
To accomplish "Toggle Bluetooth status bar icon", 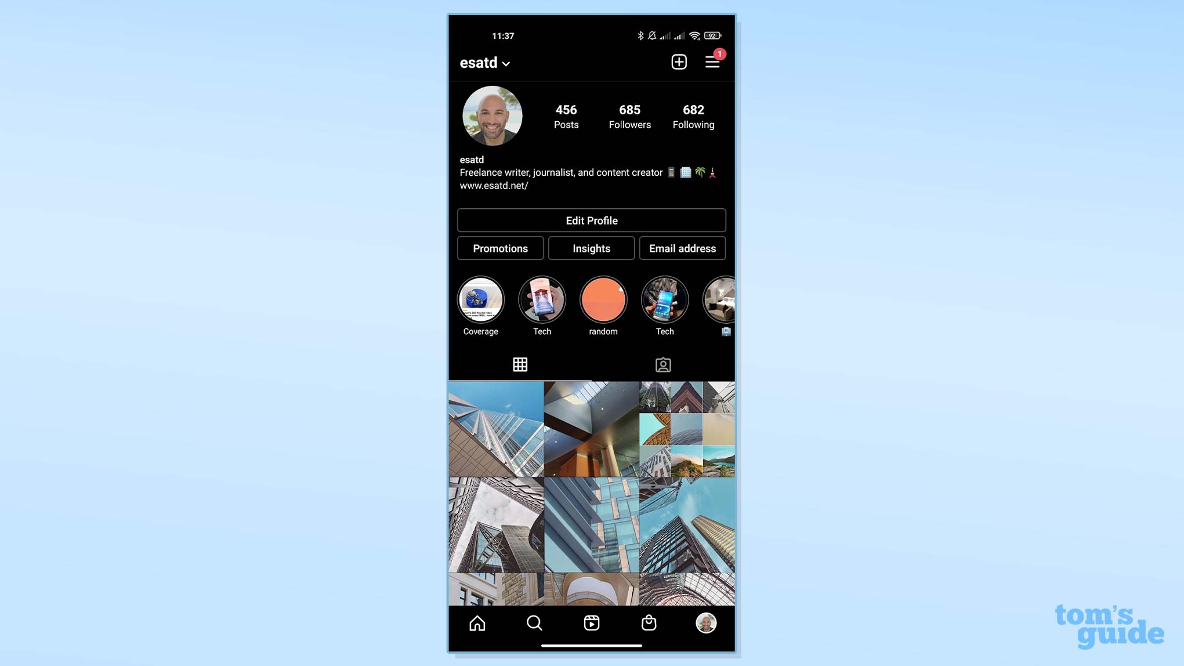I will click(642, 35).
